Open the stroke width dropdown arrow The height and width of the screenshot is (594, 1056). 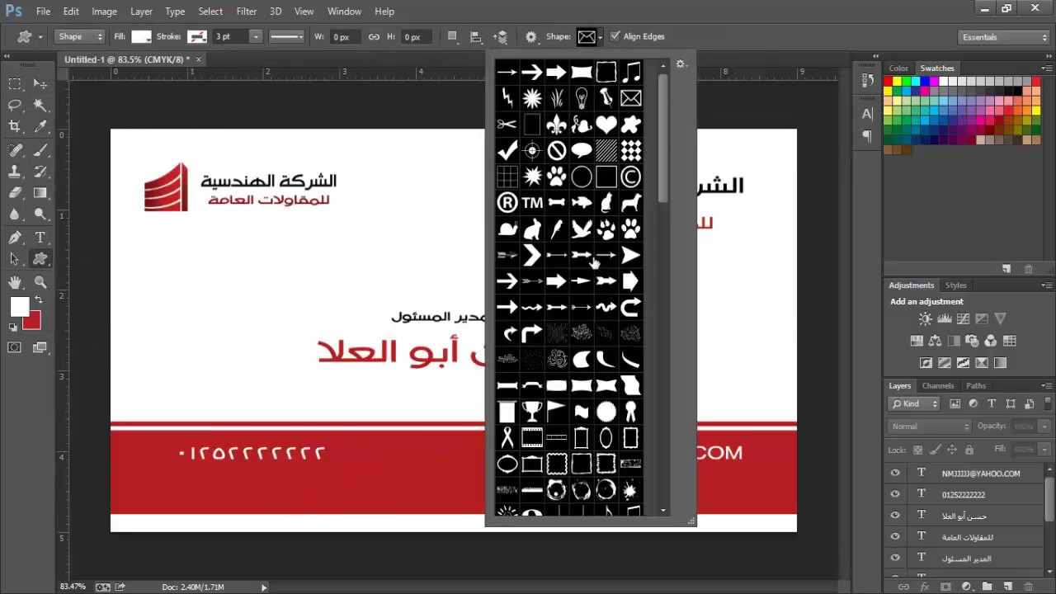[256, 36]
